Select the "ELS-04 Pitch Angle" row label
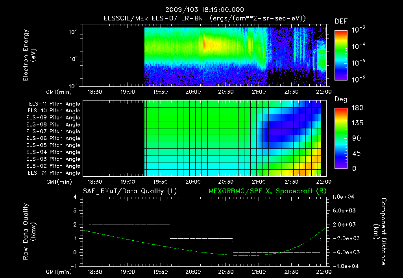 [x=54, y=152]
